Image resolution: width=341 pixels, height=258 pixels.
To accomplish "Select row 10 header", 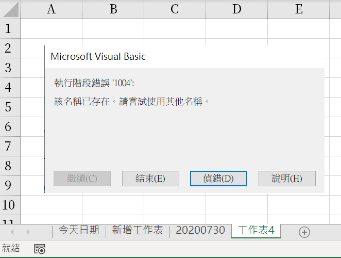I will coord(10,205).
